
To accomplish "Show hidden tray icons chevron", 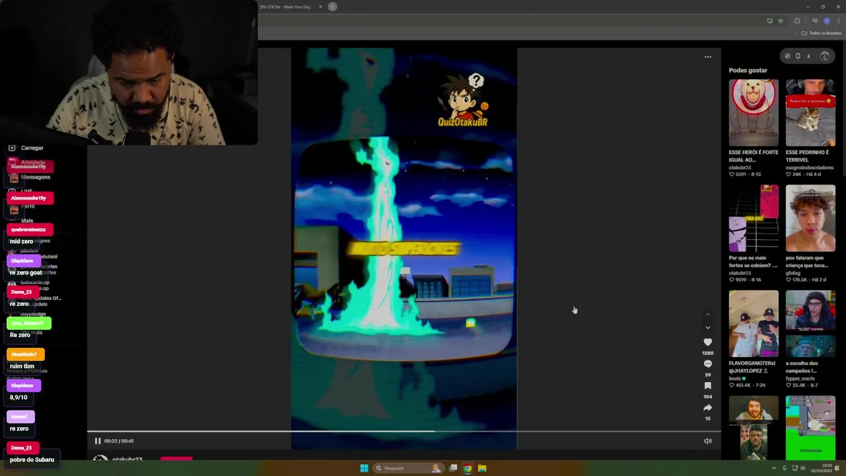I will (x=774, y=468).
